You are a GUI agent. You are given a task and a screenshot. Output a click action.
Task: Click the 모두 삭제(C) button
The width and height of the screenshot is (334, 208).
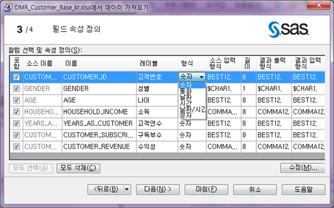(78, 168)
